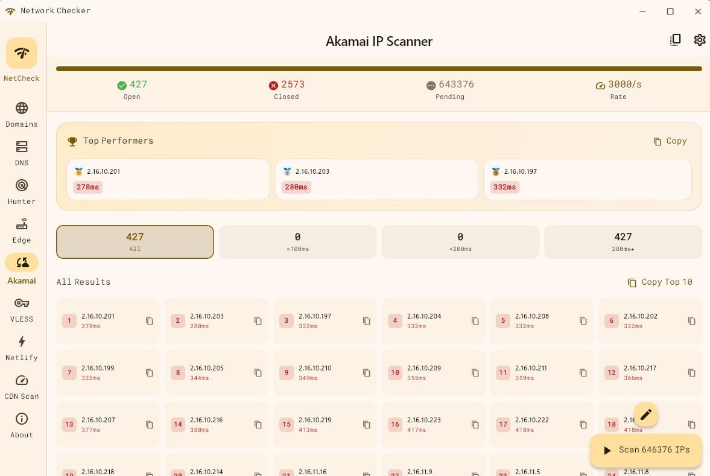Open scanner settings gear
Viewport: 710px width, 476px height.
coord(700,40)
